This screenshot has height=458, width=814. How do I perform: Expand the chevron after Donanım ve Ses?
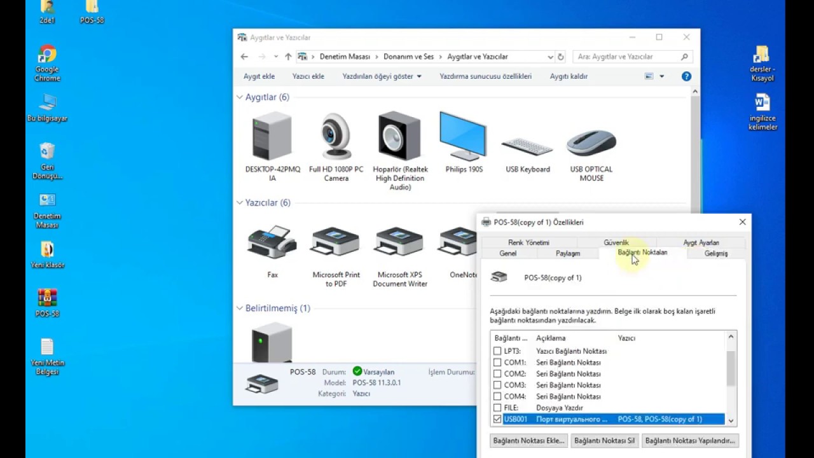coord(441,57)
